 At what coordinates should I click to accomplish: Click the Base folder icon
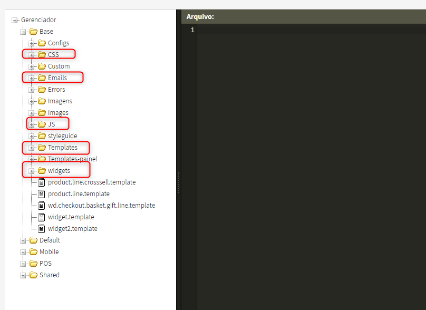point(33,32)
